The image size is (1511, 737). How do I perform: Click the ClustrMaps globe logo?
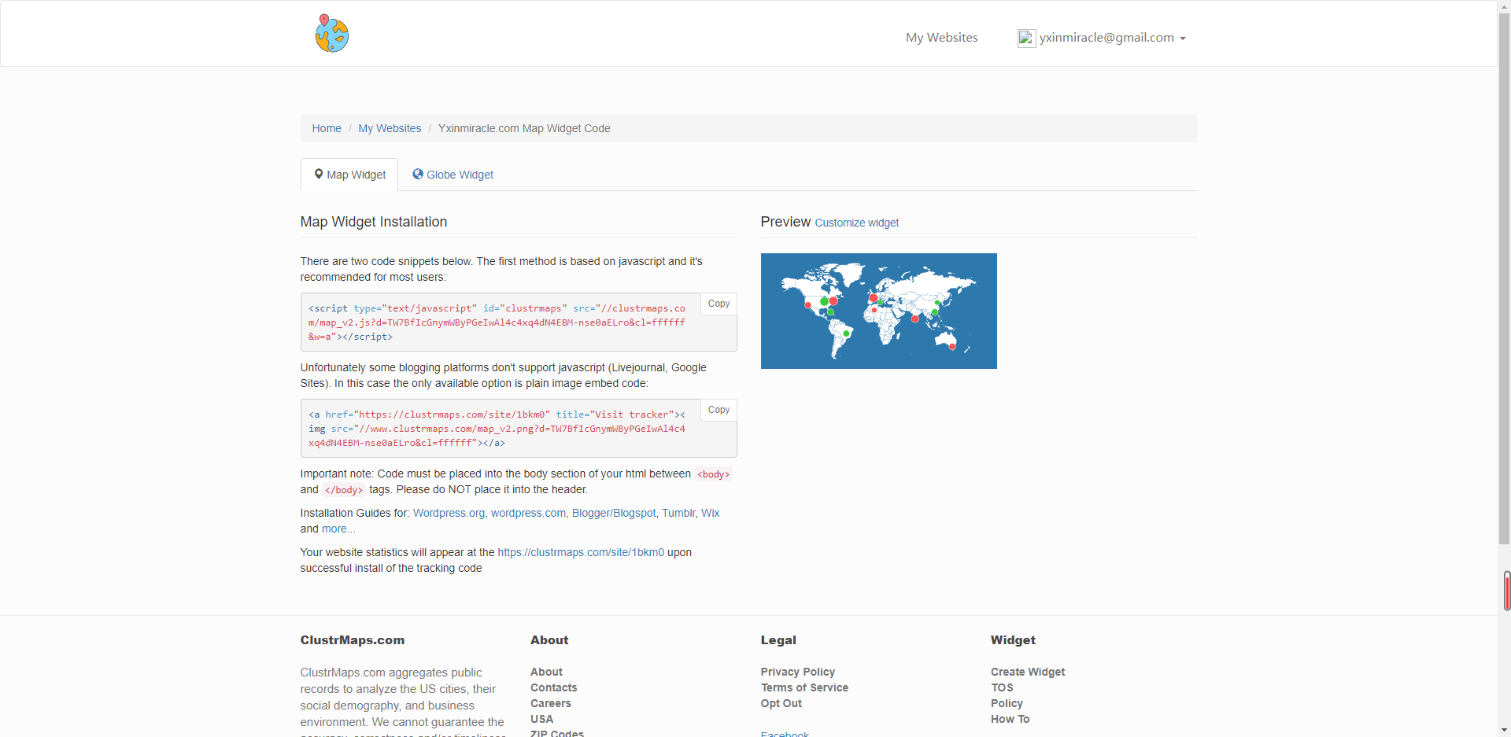click(x=332, y=34)
